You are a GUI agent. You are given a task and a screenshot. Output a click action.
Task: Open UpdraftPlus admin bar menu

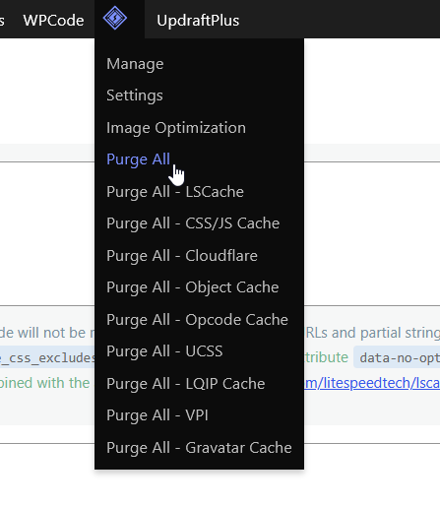[x=198, y=21]
